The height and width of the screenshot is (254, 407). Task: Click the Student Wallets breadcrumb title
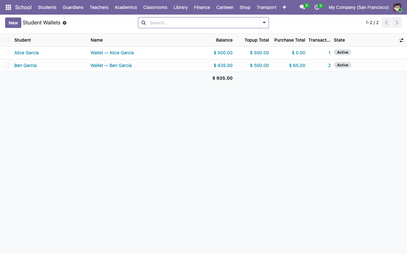pyautogui.click(x=42, y=23)
